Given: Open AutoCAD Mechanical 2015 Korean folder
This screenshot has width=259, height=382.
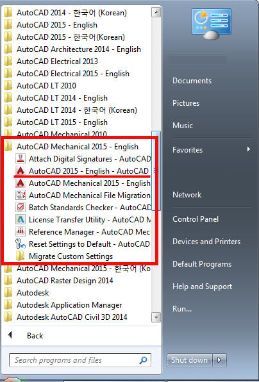Looking at the screenshot, I should tap(83, 269).
